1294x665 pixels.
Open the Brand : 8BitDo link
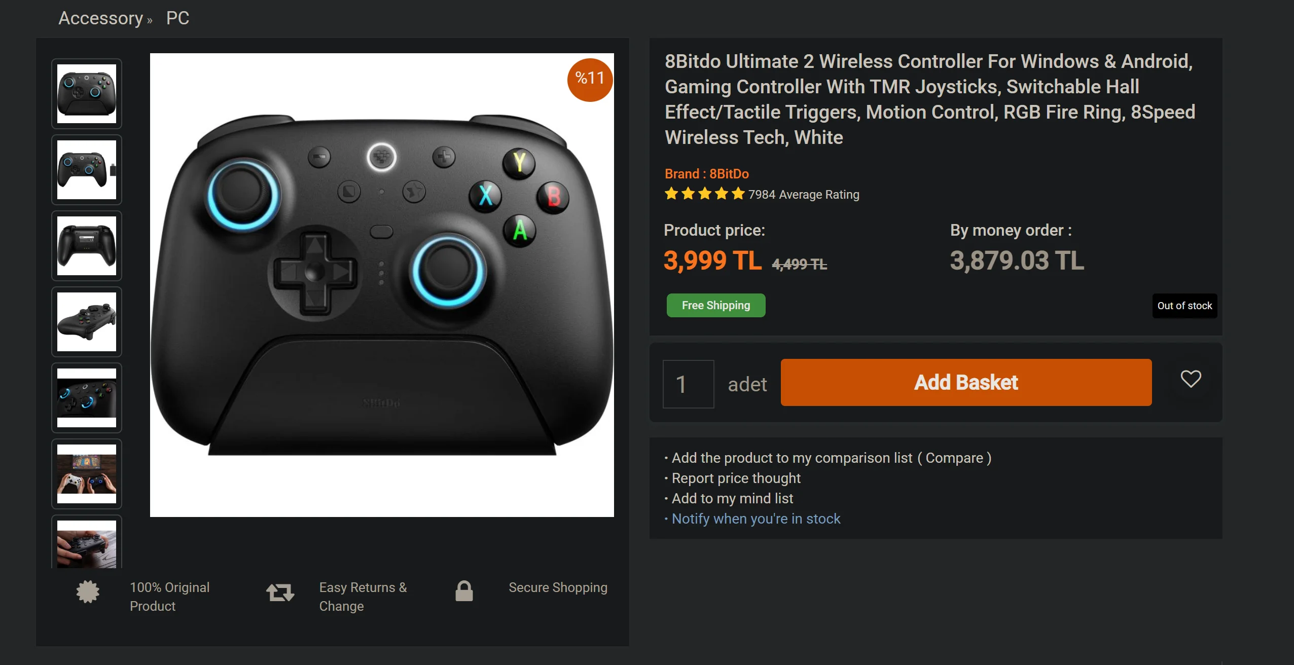706,174
